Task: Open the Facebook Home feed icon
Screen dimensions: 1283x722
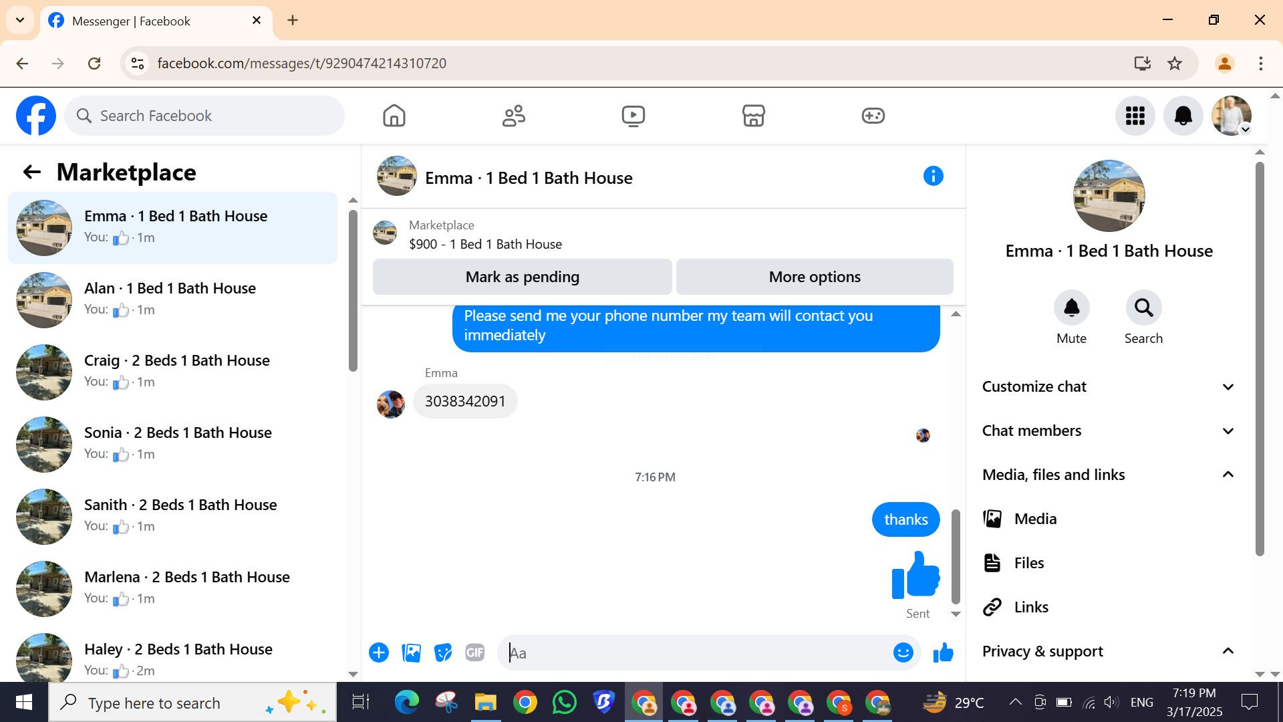Action: (x=394, y=116)
